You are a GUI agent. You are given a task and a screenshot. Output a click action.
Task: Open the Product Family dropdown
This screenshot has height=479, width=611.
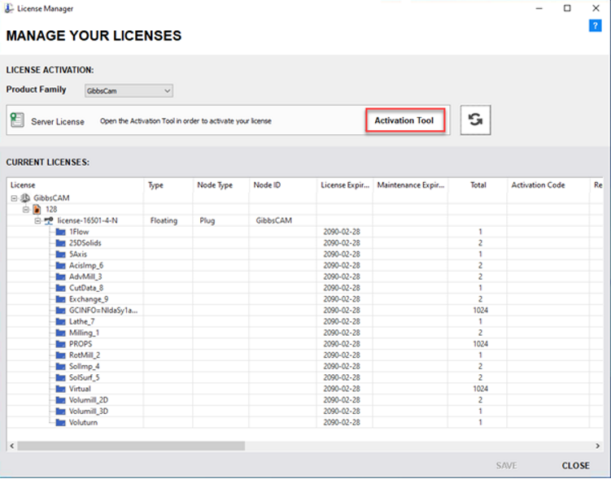pos(129,91)
